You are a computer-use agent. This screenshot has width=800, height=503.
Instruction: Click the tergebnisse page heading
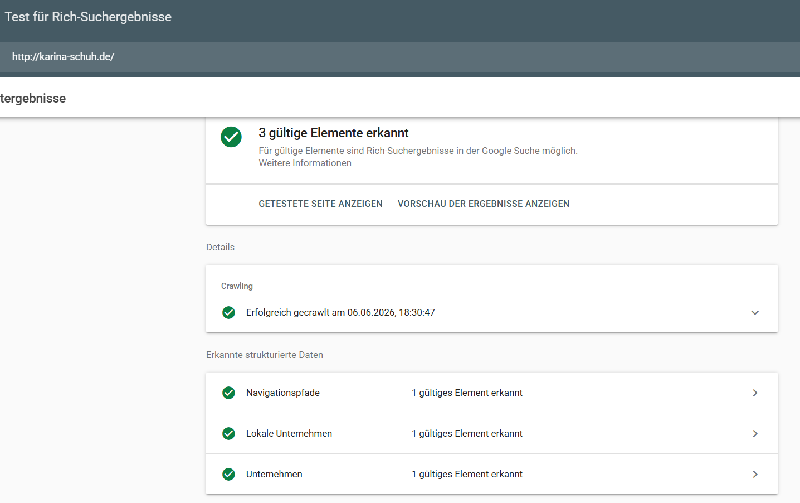pyautogui.click(x=33, y=98)
